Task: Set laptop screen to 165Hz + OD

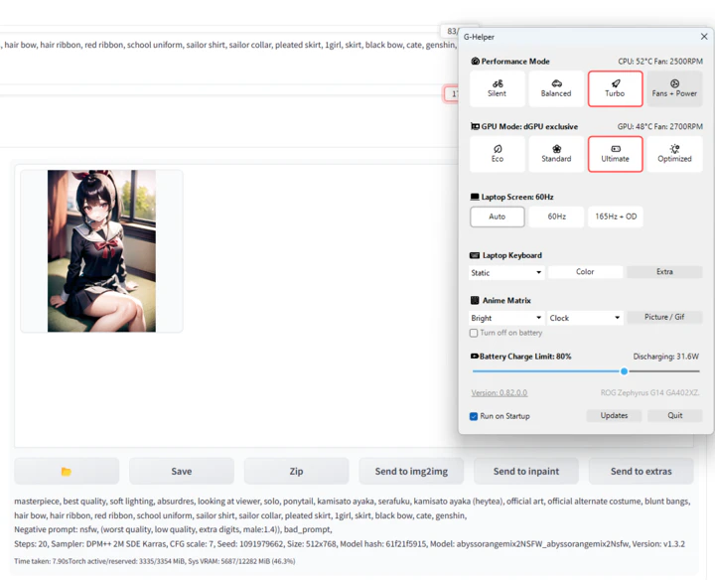Action: 616,217
